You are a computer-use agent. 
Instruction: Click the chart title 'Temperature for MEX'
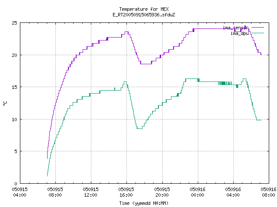pos(144,9)
